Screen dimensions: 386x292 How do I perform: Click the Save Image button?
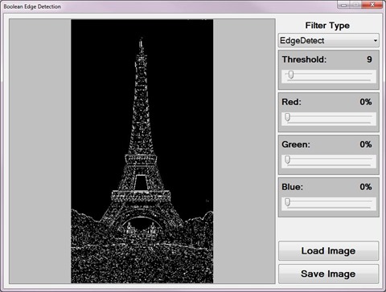point(328,274)
